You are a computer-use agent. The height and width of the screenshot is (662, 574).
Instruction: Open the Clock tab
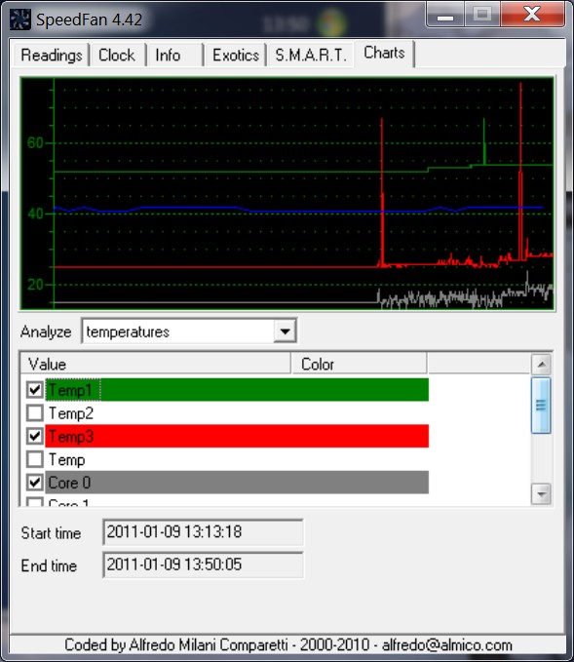coord(118,55)
